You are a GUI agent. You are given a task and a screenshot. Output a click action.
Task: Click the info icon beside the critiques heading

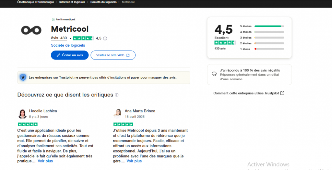117,95
